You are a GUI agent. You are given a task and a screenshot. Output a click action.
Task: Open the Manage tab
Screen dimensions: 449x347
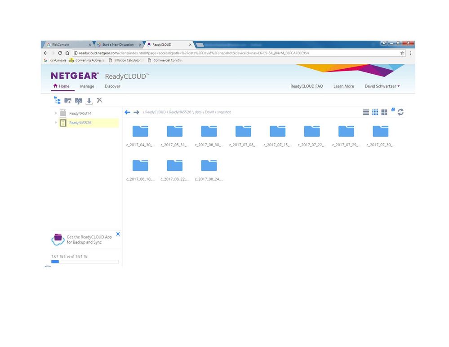click(x=87, y=86)
